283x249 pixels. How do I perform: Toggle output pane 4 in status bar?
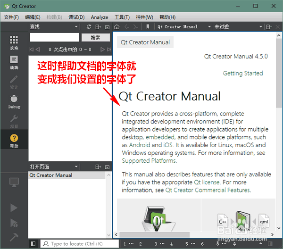(171, 244)
